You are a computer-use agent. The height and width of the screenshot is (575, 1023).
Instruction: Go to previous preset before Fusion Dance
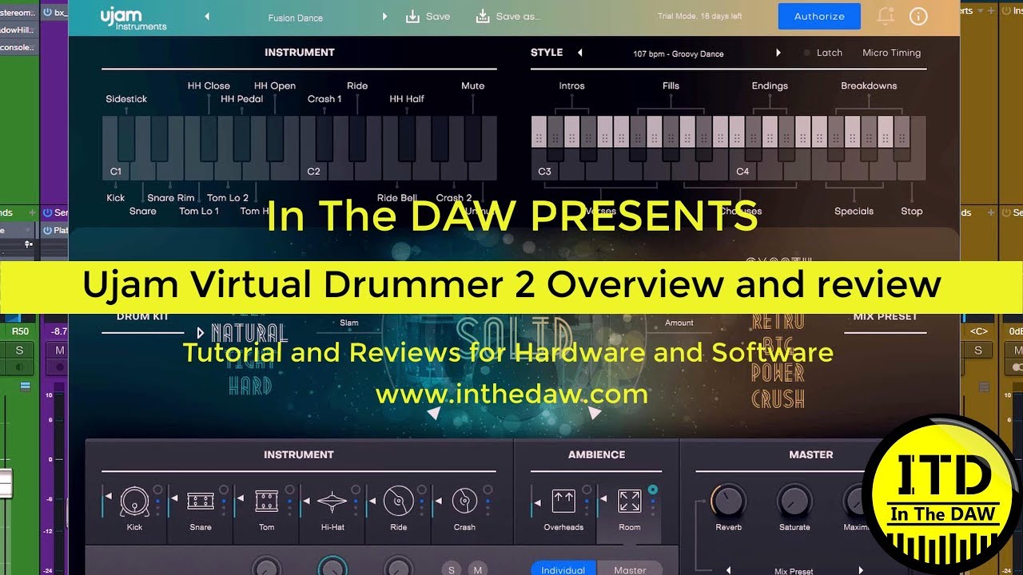(x=207, y=16)
